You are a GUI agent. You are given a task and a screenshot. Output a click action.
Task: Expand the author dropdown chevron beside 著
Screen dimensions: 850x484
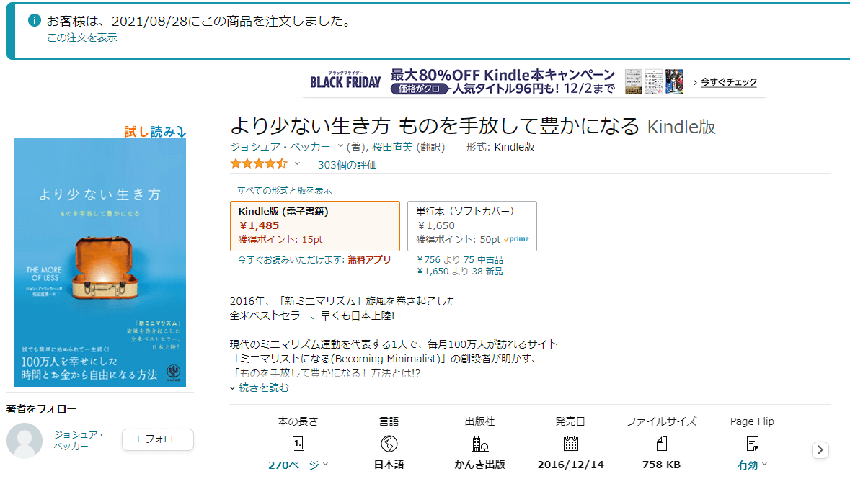(x=340, y=146)
